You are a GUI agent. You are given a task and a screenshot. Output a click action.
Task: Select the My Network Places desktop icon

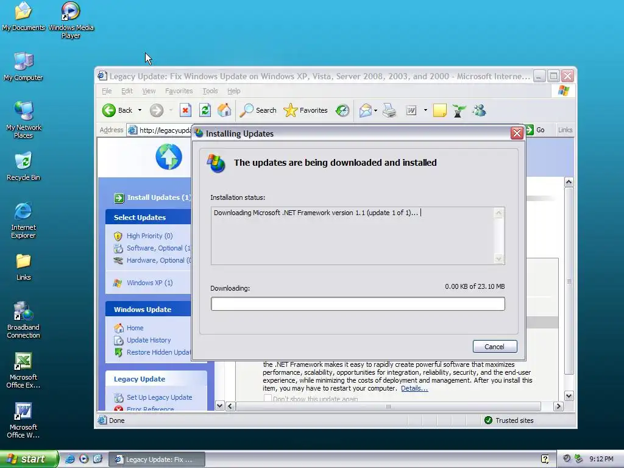24,120
